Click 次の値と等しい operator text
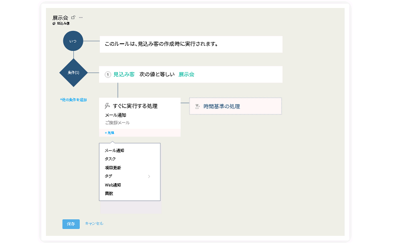Image resolution: width=401 pixels, height=243 pixels. (157, 75)
